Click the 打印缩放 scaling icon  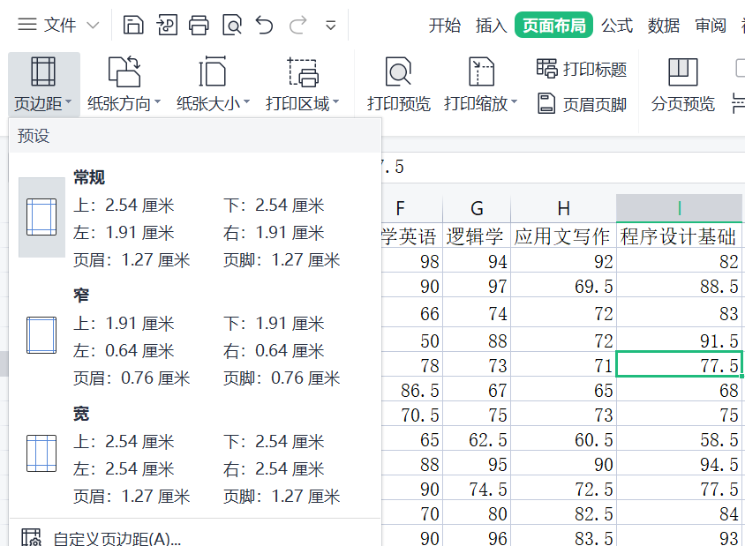pyautogui.click(x=481, y=71)
